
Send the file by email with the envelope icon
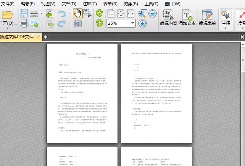tap(34, 23)
